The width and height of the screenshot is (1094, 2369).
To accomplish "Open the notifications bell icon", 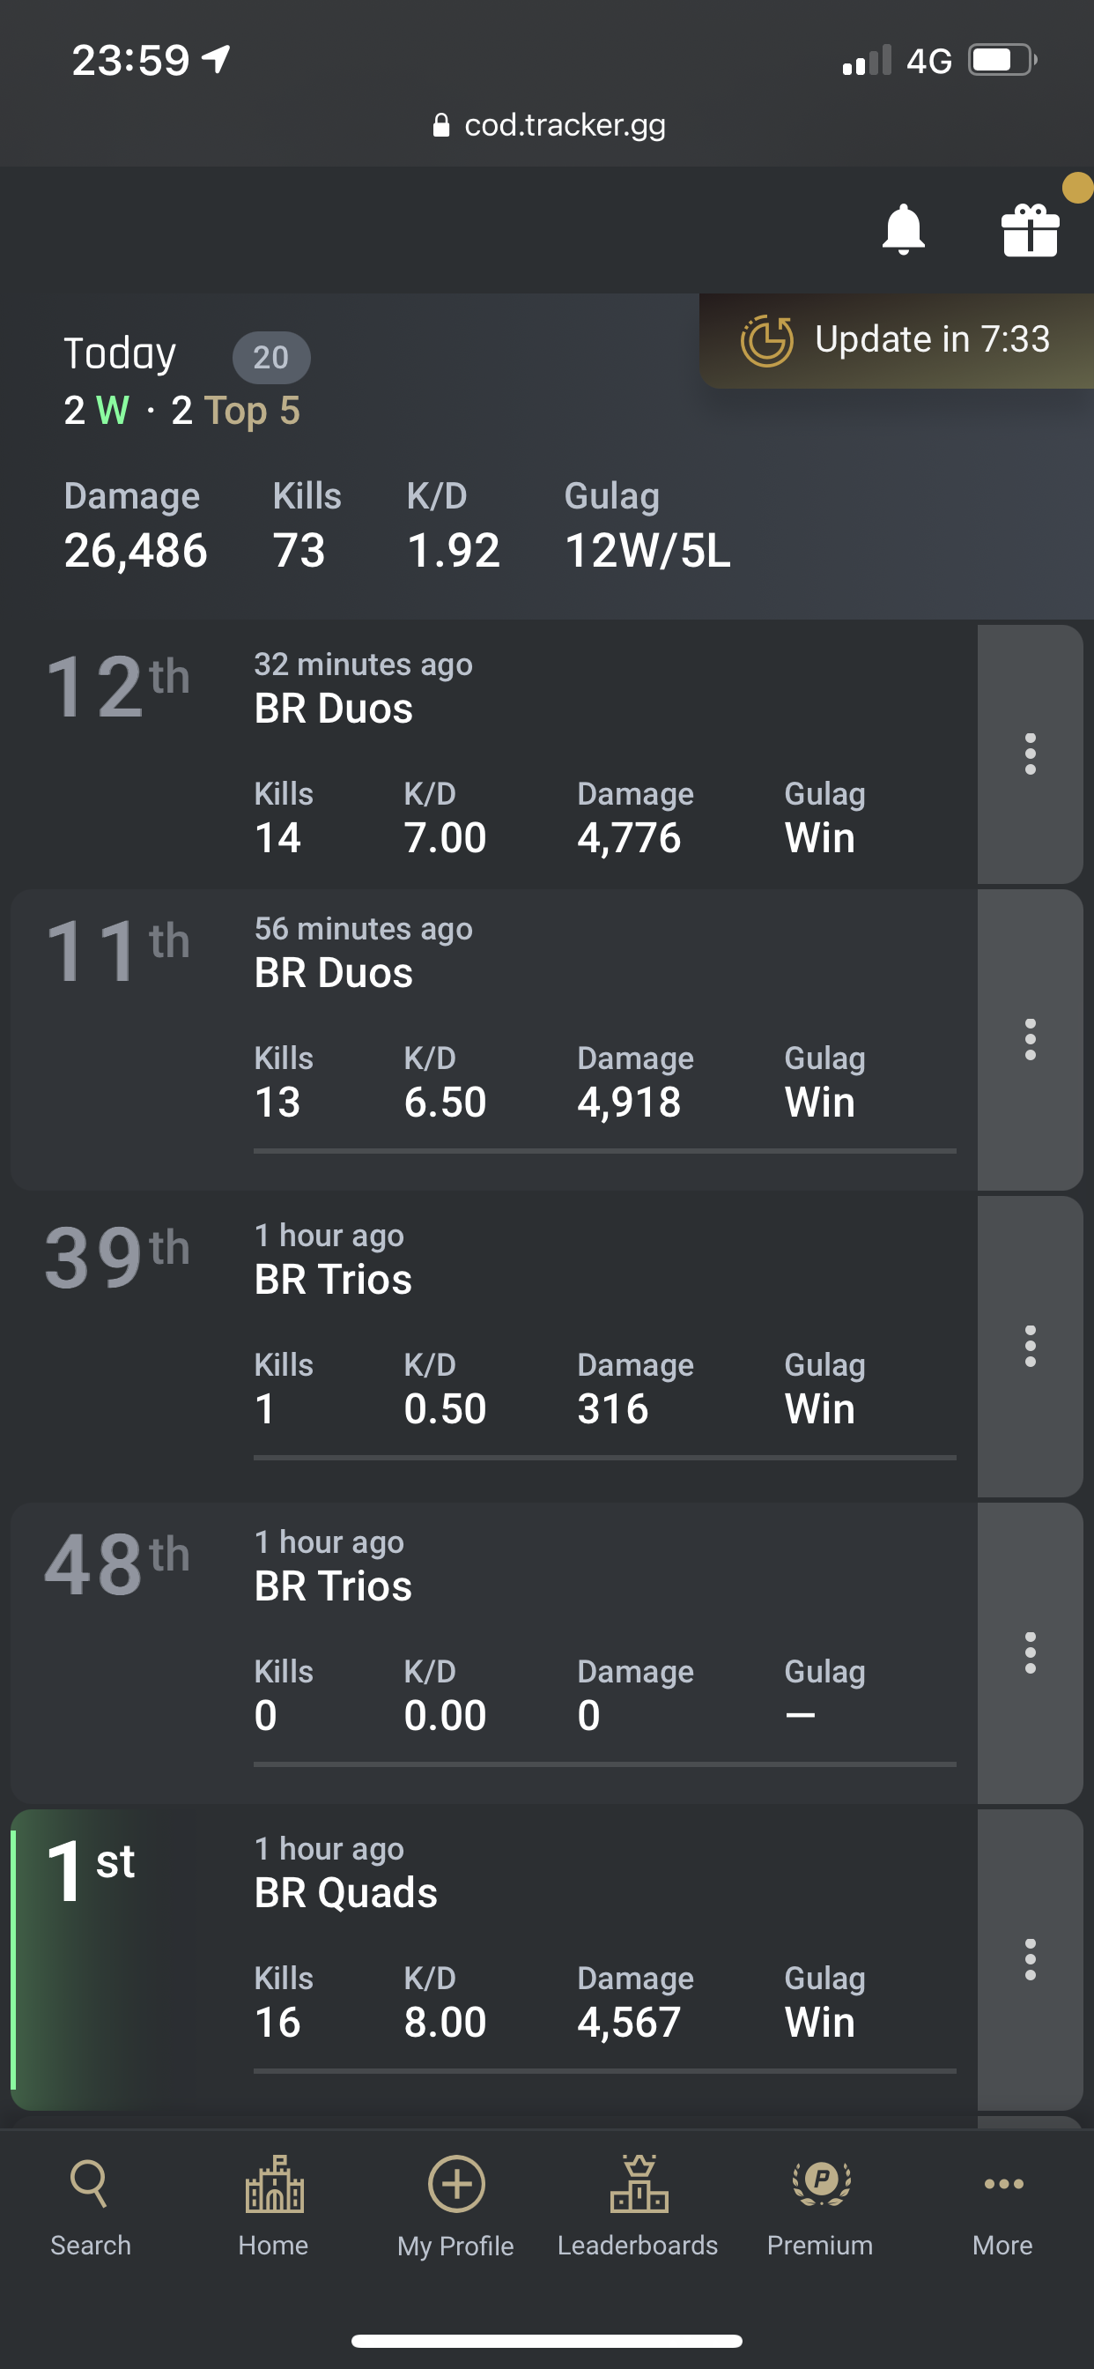I will point(903,229).
